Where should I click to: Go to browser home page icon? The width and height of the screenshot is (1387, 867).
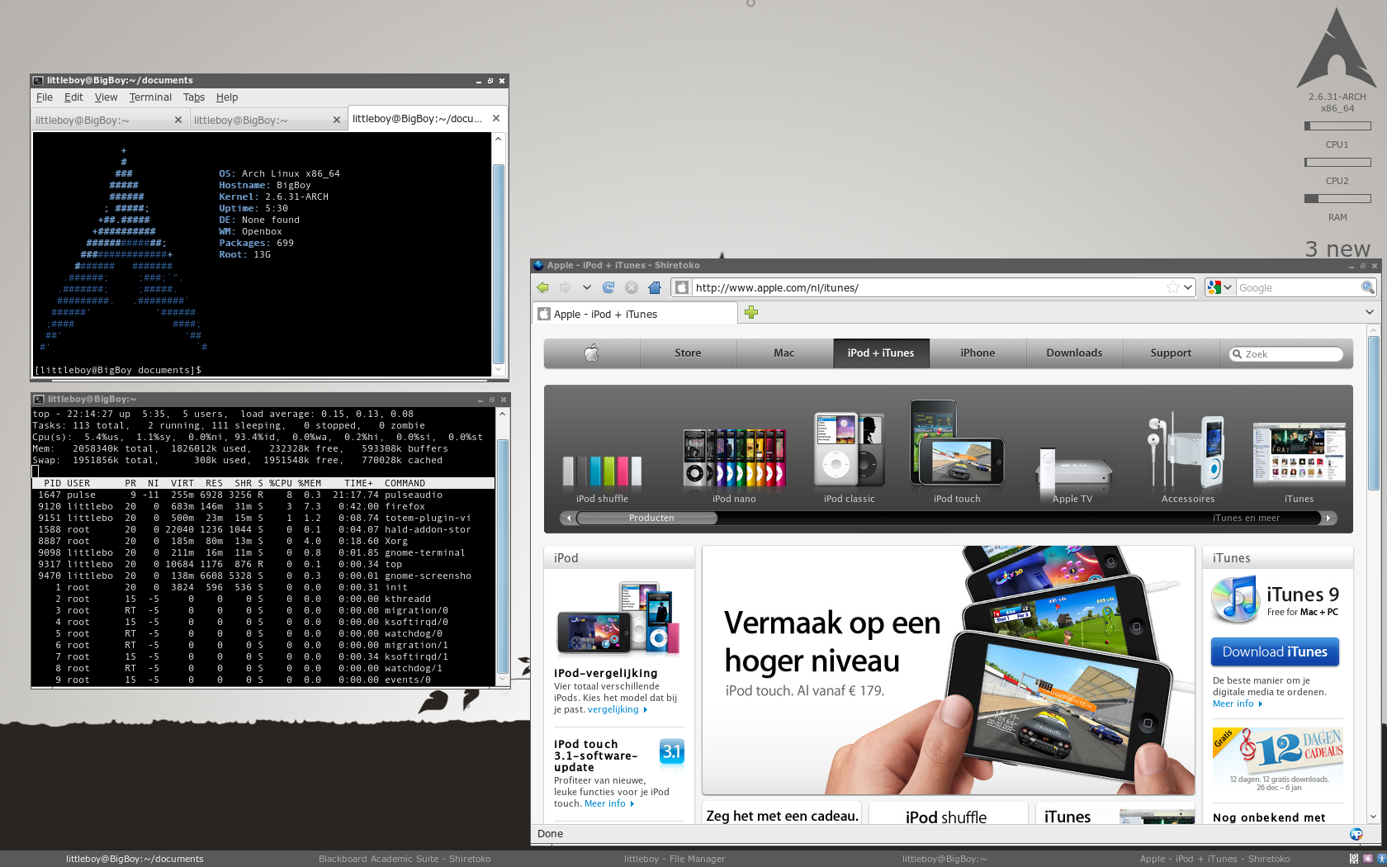(x=655, y=287)
